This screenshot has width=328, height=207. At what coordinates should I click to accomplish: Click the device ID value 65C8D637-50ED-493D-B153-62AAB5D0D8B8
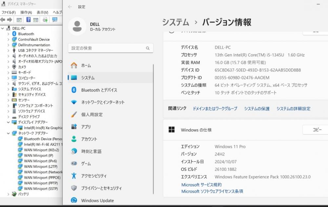[x=258, y=70]
